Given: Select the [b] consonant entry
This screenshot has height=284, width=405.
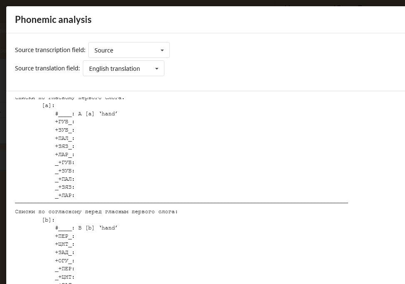Looking at the screenshot, I should click(x=47, y=219).
